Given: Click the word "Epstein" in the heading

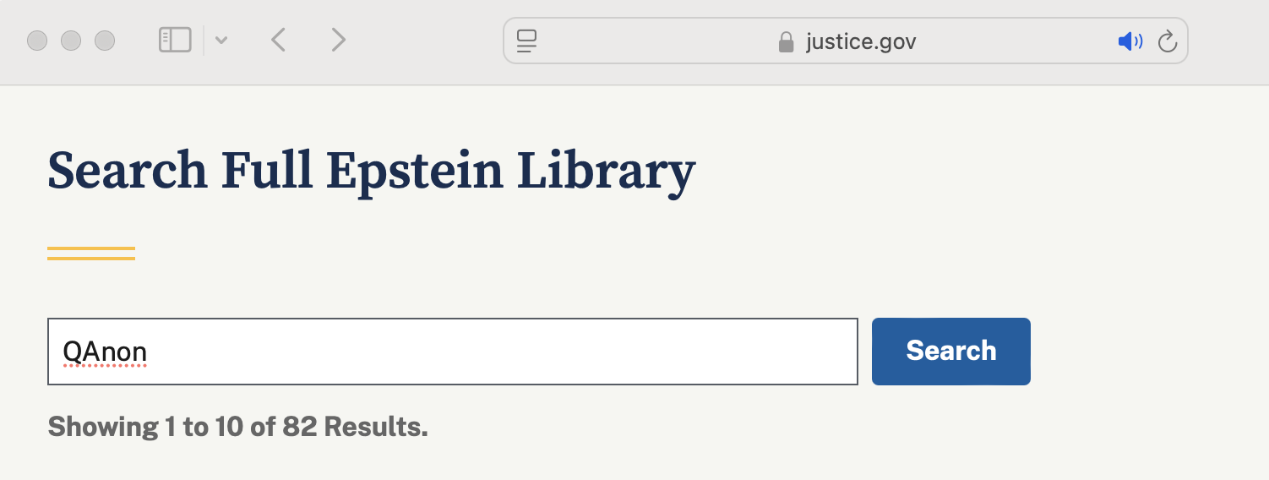Looking at the screenshot, I should [x=414, y=171].
